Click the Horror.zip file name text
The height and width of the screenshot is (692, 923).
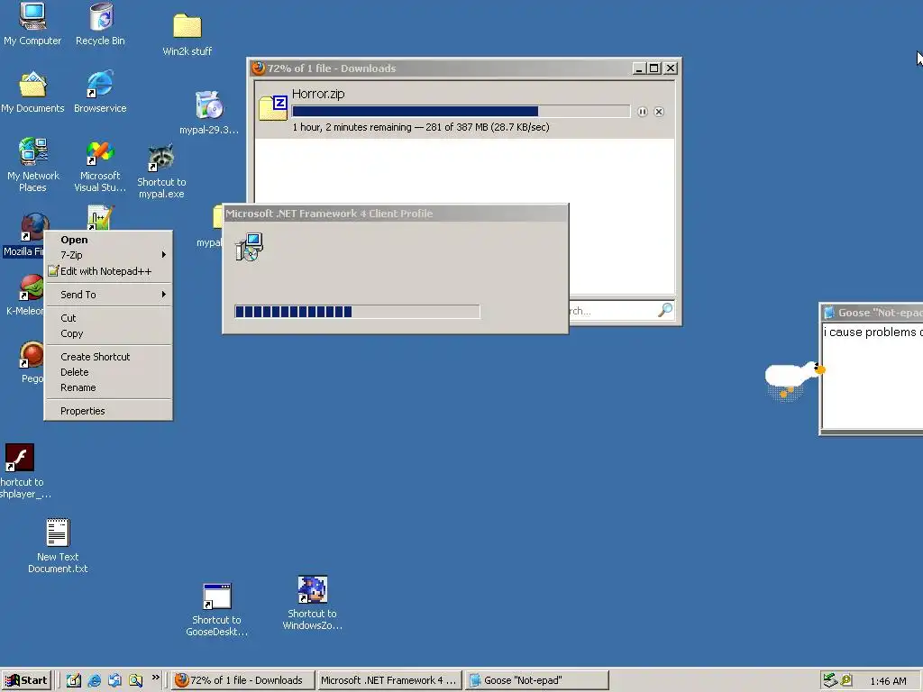tap(318, 94)
